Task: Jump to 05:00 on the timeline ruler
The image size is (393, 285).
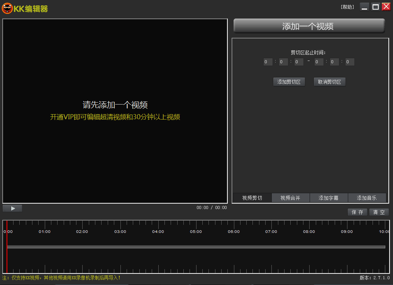Action: point(196,232)
